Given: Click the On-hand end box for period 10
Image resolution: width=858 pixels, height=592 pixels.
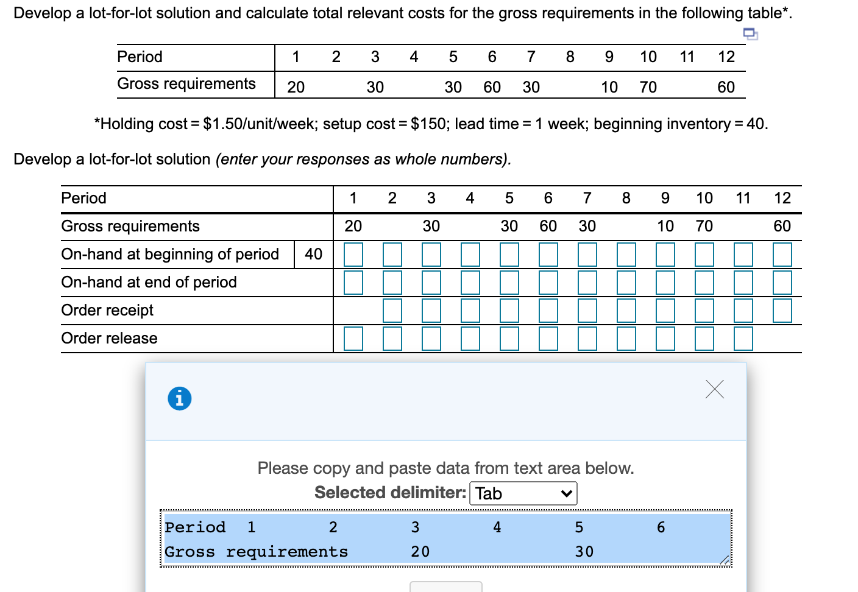Looking at the screenshot, I should coord(704,282).
